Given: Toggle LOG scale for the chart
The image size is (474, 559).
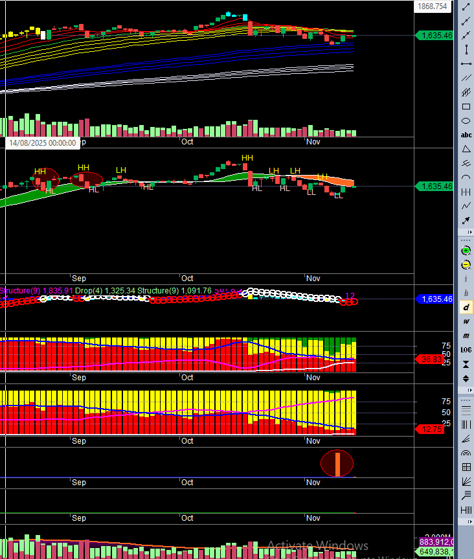Looking at the screenshot, I should (466, 350).
